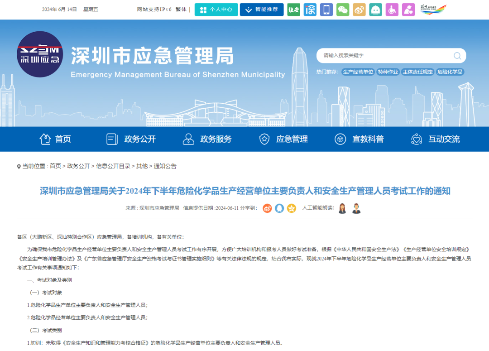Expand 智能推荐 dropdown
This screenshot has width=489, height=351.
262,10
